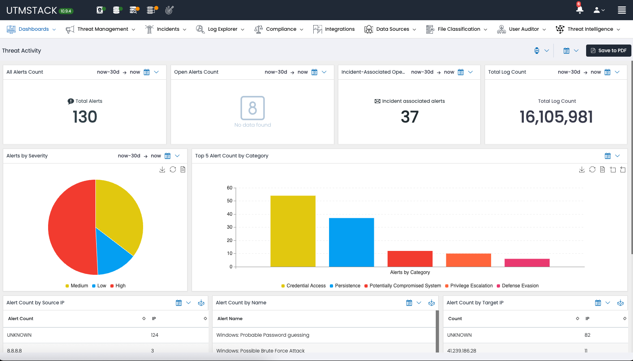Expand the refresh interval dropdown chevron
This screenshot has height=361, width=633.
pyautogui.click(x=546, y=51)
